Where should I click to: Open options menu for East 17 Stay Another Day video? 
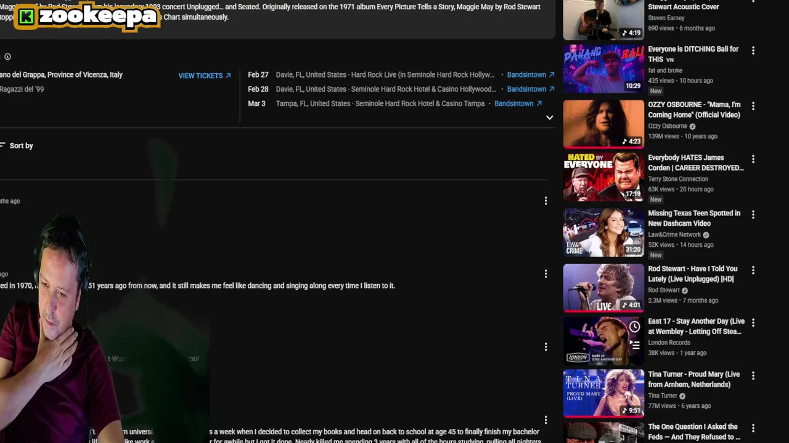point(753,322)
